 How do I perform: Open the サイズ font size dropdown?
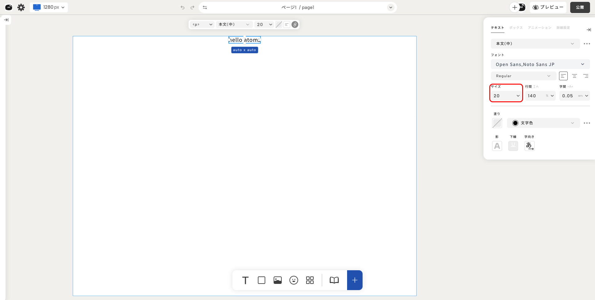(x=506, y=96)
